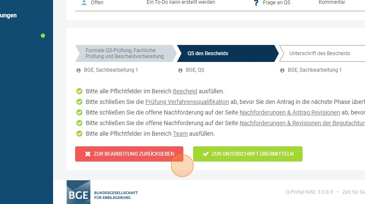Click user icon under 'Formale QS-Prüfung' step
This screenshot has width=365, height=204.
click(79, 70)
